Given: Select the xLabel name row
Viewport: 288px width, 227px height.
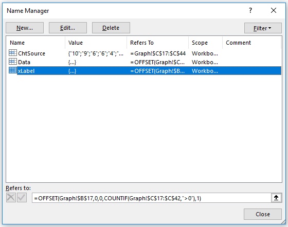Looking at the screenshot, I should pyautogui.click(x=145, y=71).
